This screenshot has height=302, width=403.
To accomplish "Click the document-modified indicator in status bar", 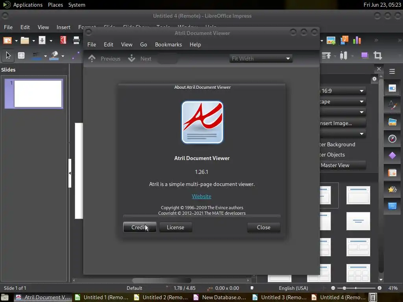I will (x=252, y=288).
